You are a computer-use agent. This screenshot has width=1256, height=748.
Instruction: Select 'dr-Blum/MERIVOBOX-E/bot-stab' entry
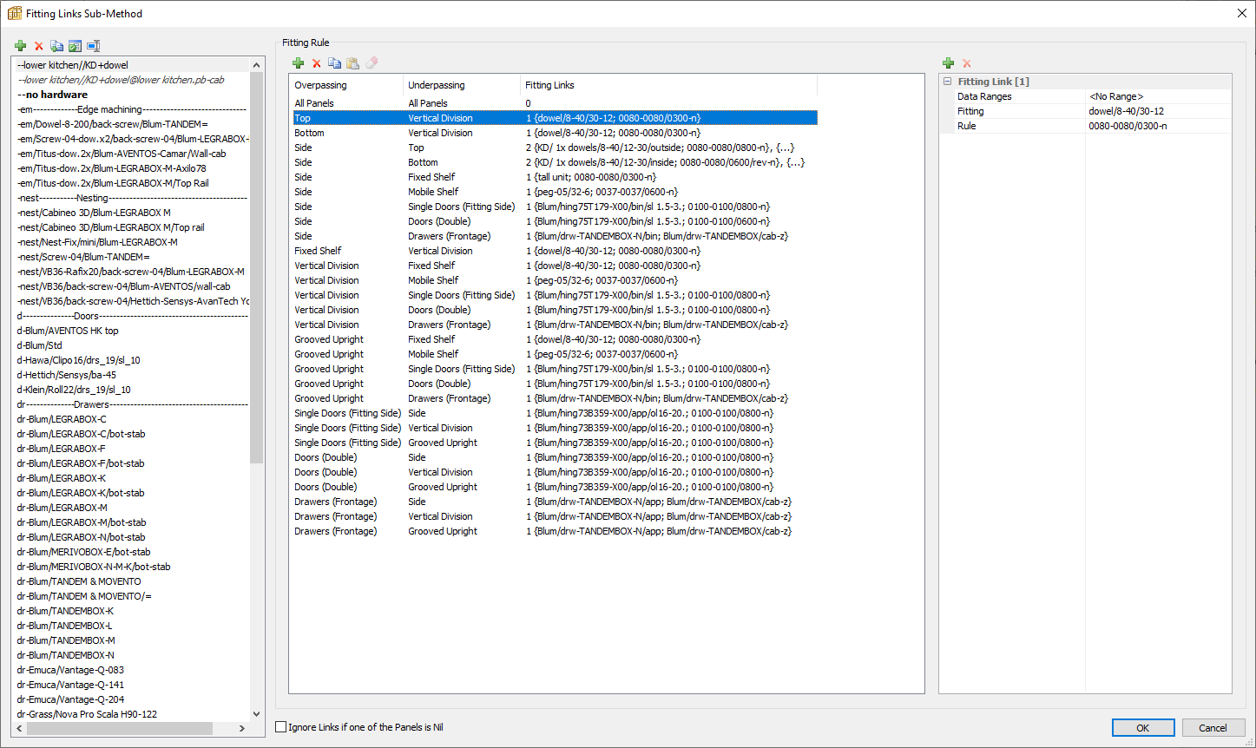tap(132, 552)
